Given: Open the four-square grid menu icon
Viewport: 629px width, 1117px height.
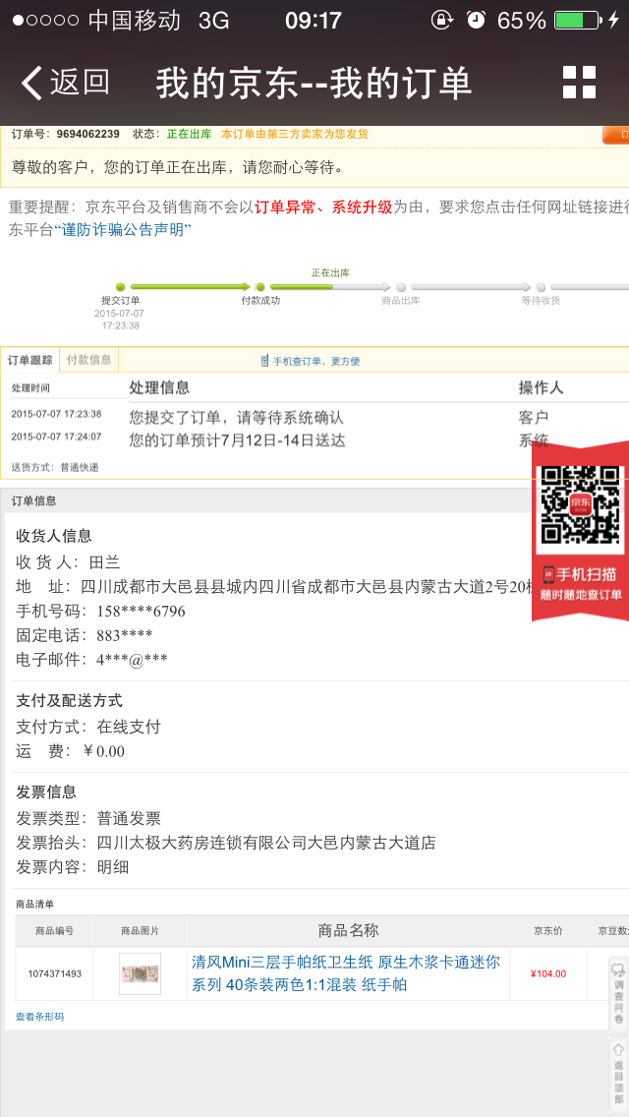Looking at the screenshot, I should [x=579, y=82].
